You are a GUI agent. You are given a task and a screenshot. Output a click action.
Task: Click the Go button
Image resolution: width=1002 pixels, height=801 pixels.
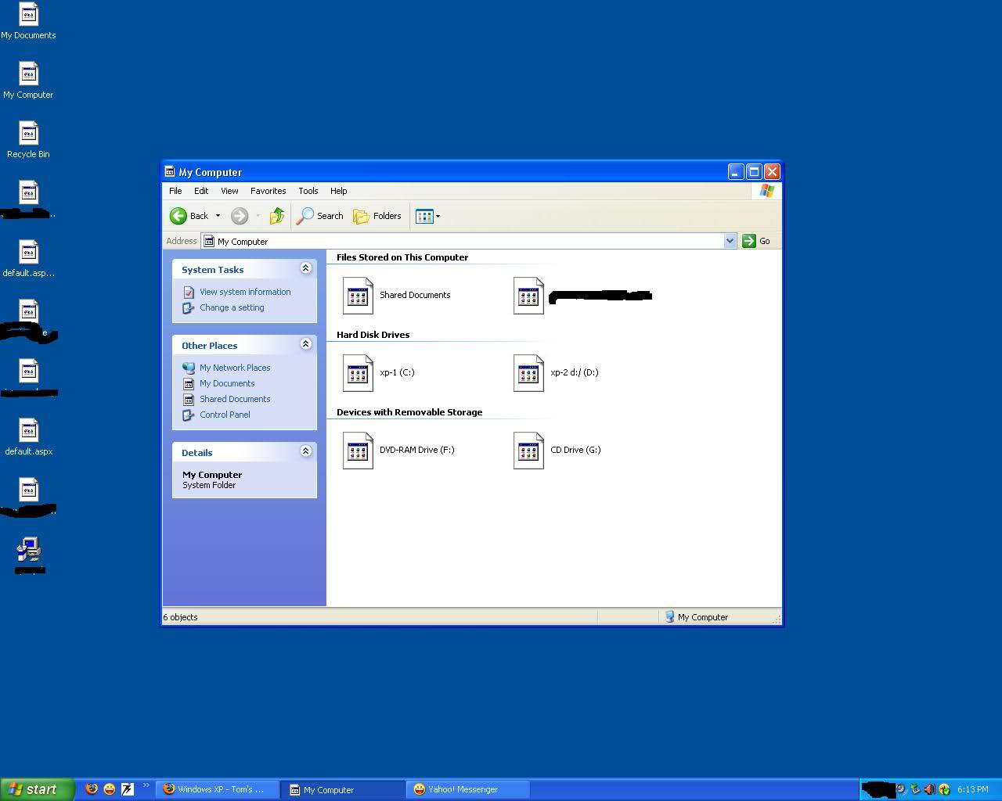[756, 241]
